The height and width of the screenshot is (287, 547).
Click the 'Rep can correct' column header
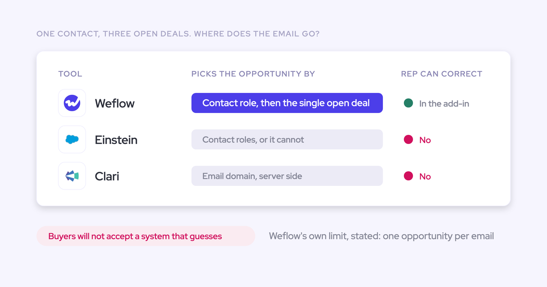click(x=442, y=74)
